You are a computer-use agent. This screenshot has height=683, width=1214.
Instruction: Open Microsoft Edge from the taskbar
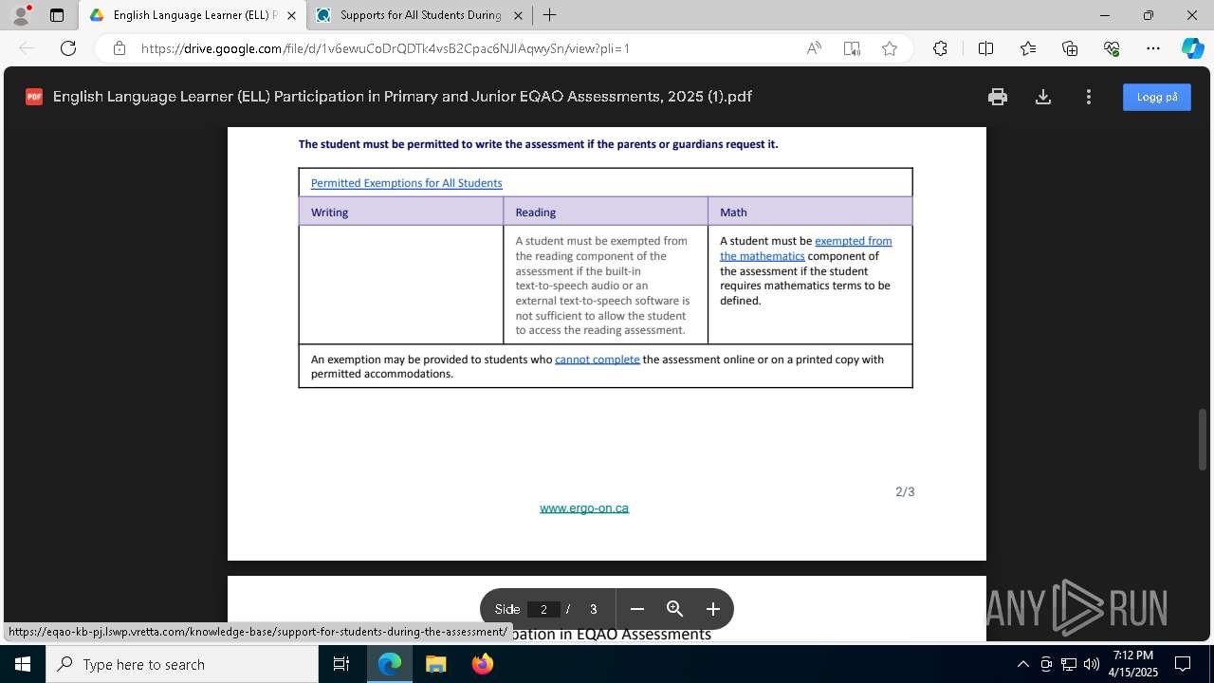[390, 664]
